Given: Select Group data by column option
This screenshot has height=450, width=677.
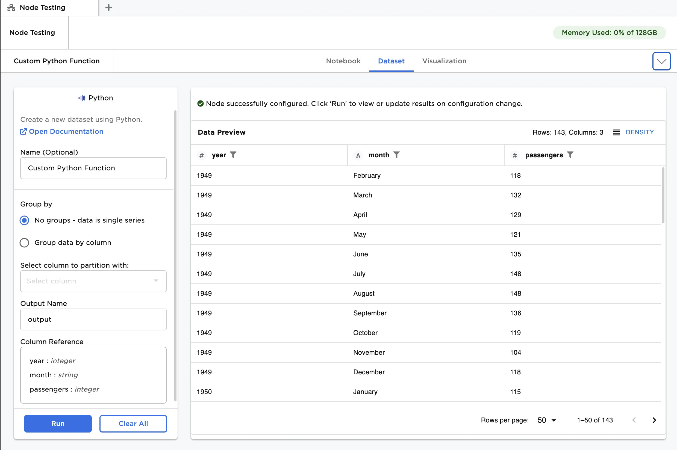Looking at the screenshot, I should (x=24, y=243).
